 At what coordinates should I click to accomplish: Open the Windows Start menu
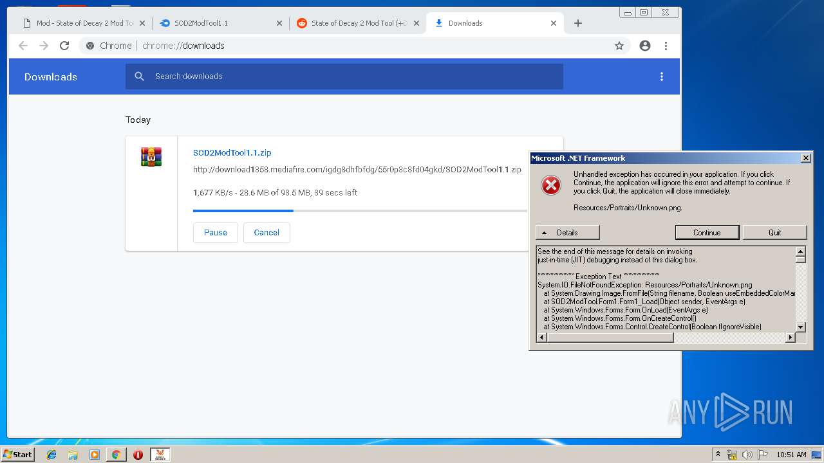click(18, 455)
